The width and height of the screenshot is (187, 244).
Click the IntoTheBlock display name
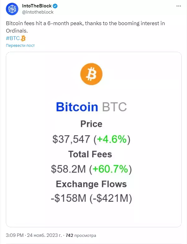click(x=37, y=6)
